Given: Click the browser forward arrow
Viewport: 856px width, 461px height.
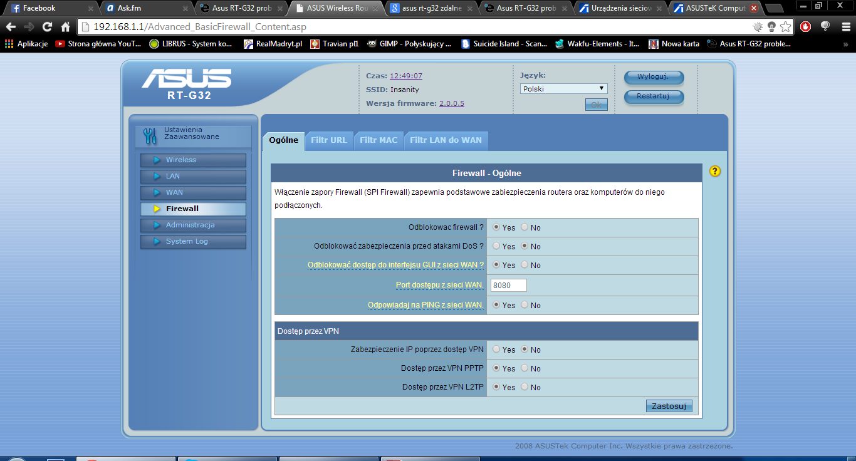Looking at the screenshot, I should click(29, 27).
